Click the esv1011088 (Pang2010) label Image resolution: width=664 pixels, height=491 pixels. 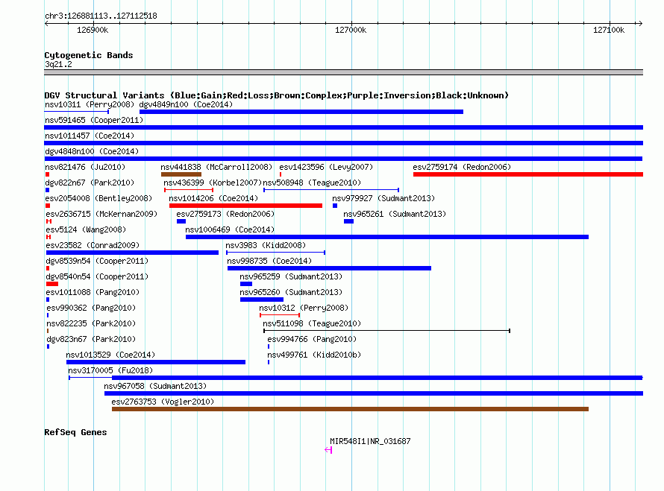tap(93, 292)
